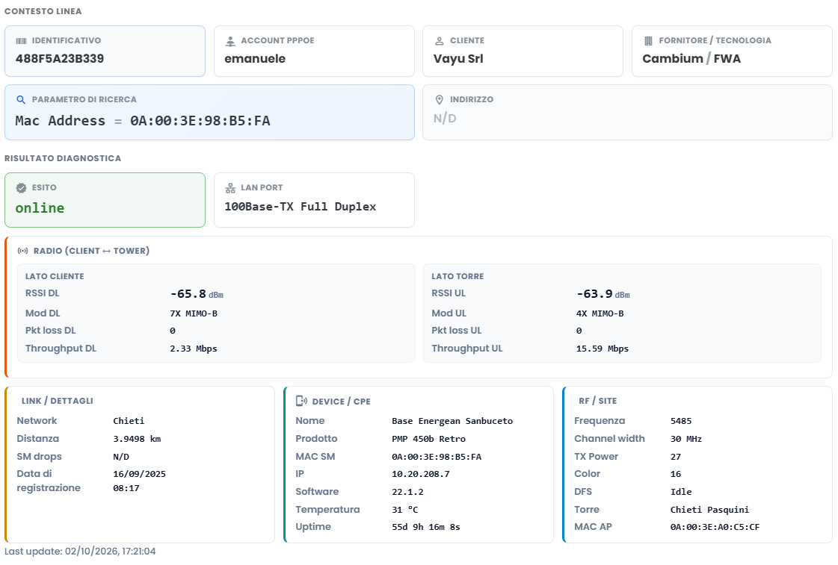838x565 pixels.
Task: Click the green online status text
Action: pos(40,208)
